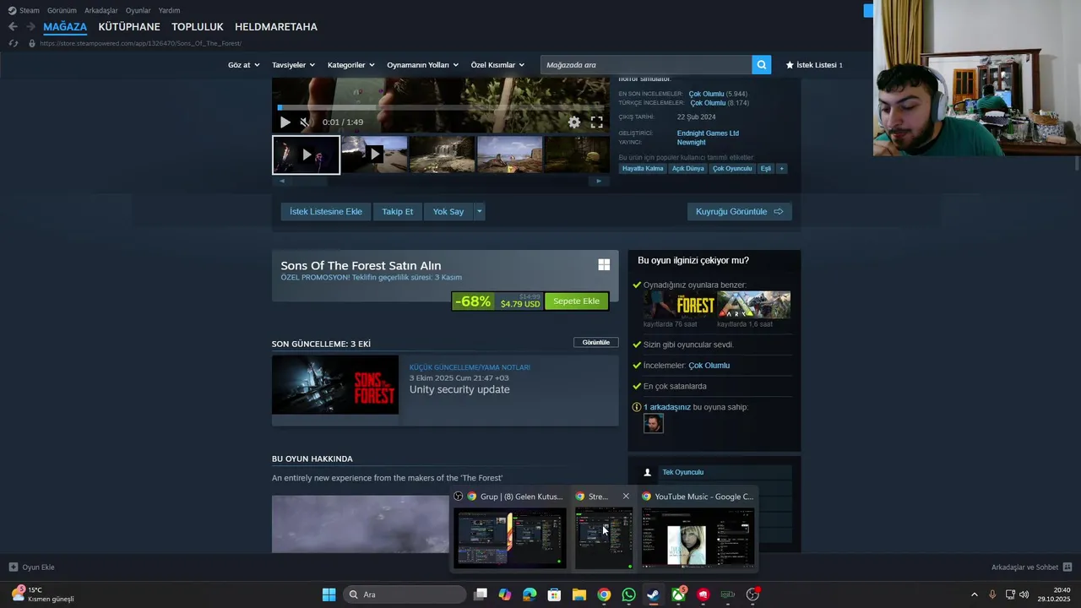Screen dimensions: 1081x608
Task: Switch to the Grup Gelen Kutusu Chrome preview
Action: point(510,529)
